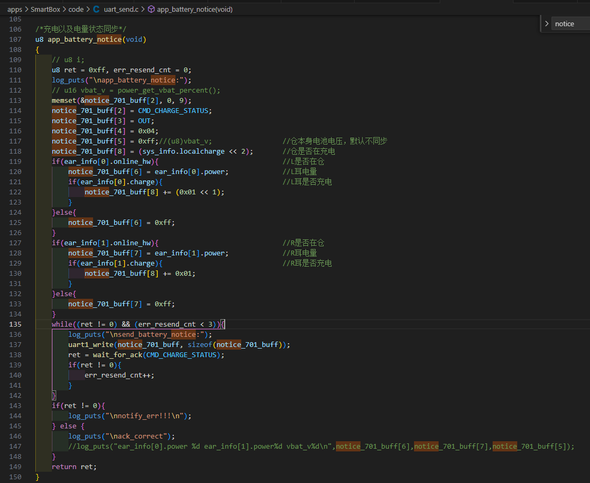
Task: Click "return ret;" on line 149
Action: (74, 466)
